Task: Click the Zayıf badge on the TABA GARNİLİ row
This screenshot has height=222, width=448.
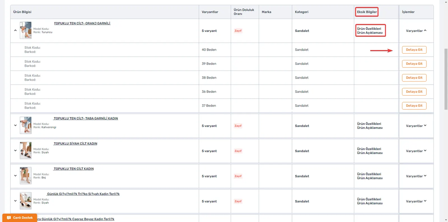Action: [x=238, y=126]
